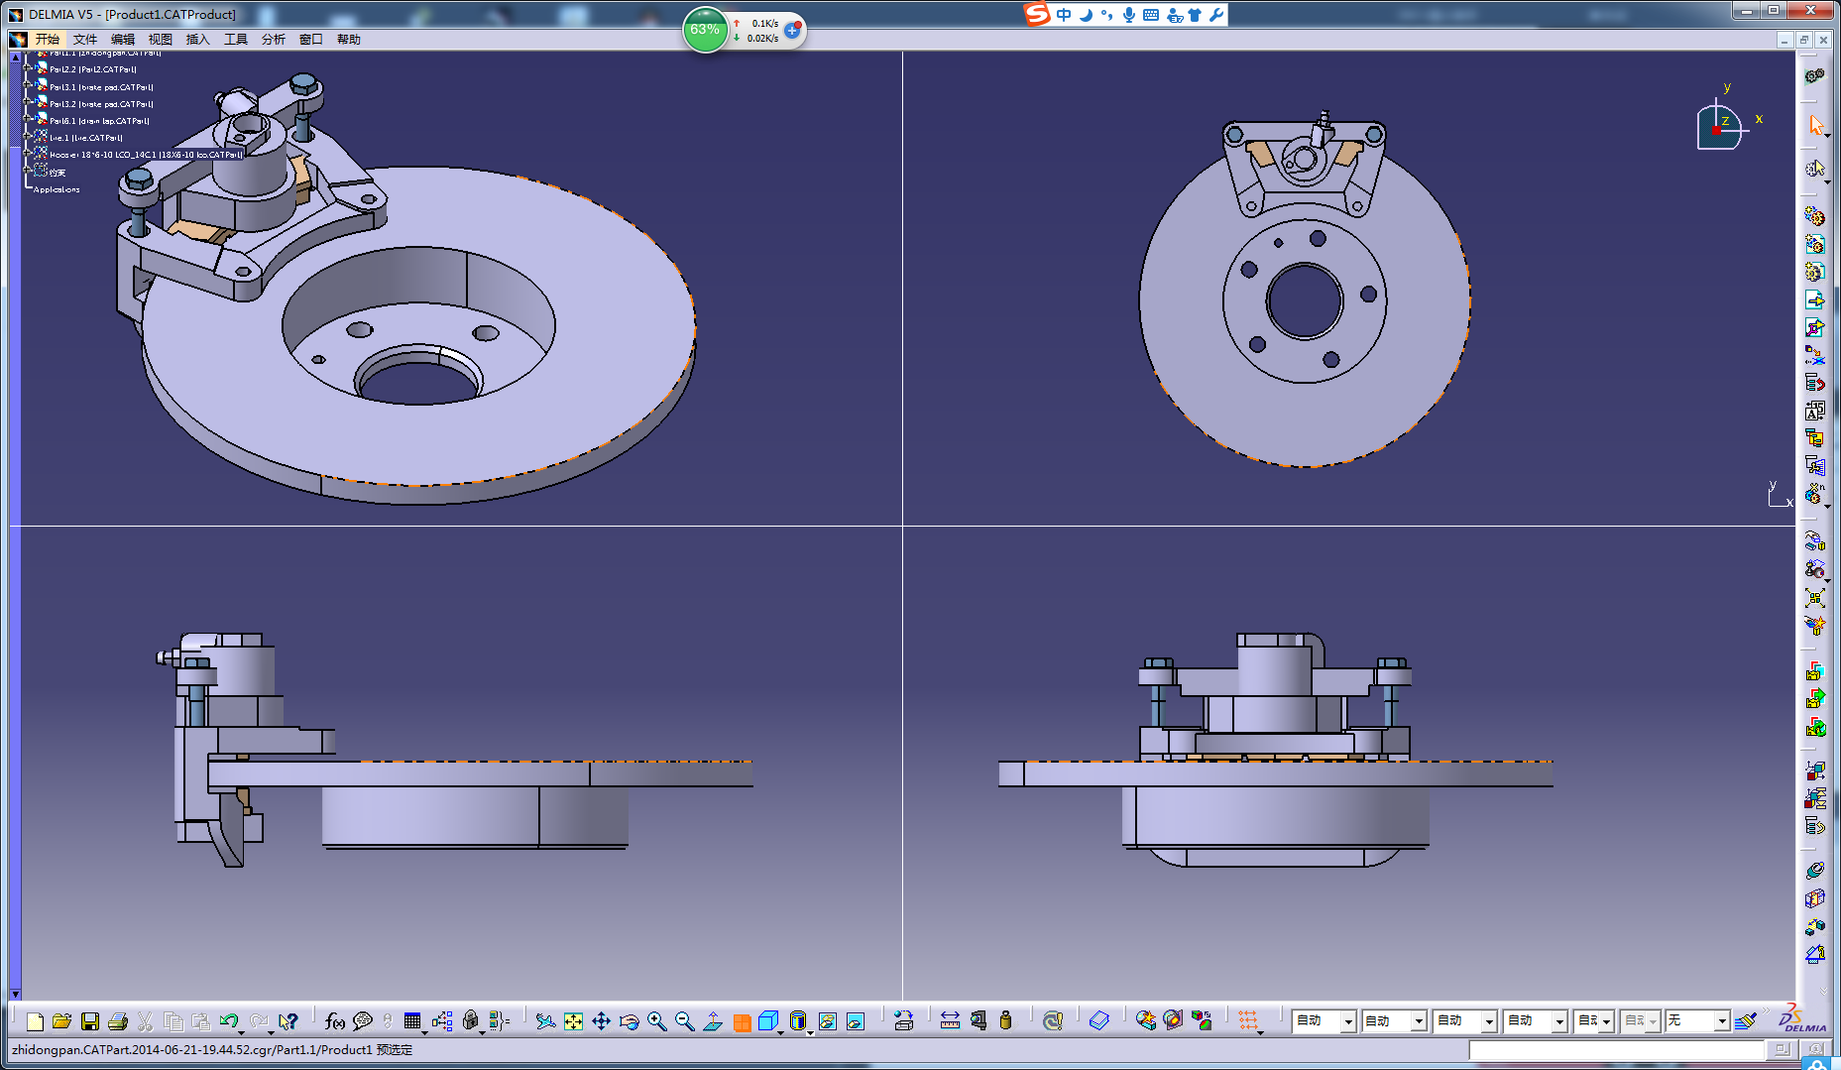Open the 视图 menu
1841x1070 pixels.
point(161,40)
